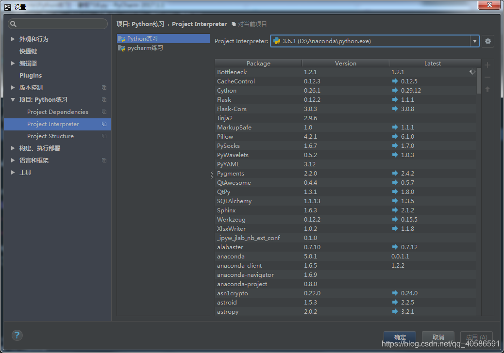Click the upgrade arrow beside Flask 1.1.1
Viewport: 504px width, 353px height.
[x=395, y=99]
